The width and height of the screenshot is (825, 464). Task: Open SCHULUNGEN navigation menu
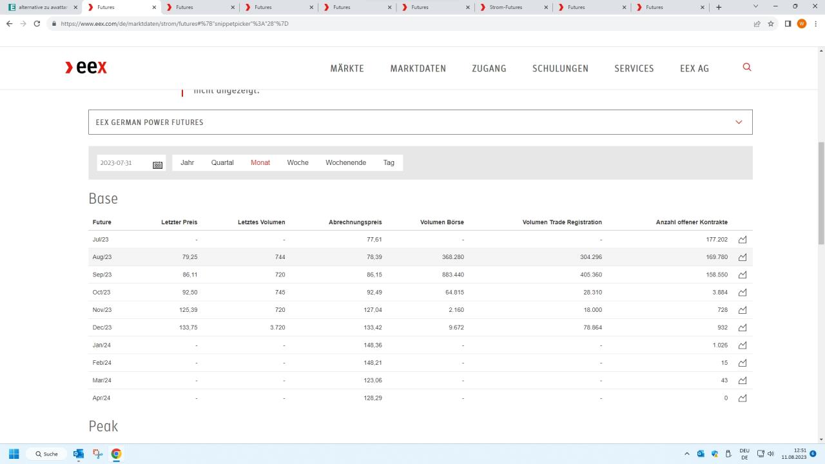click(560, 68)
